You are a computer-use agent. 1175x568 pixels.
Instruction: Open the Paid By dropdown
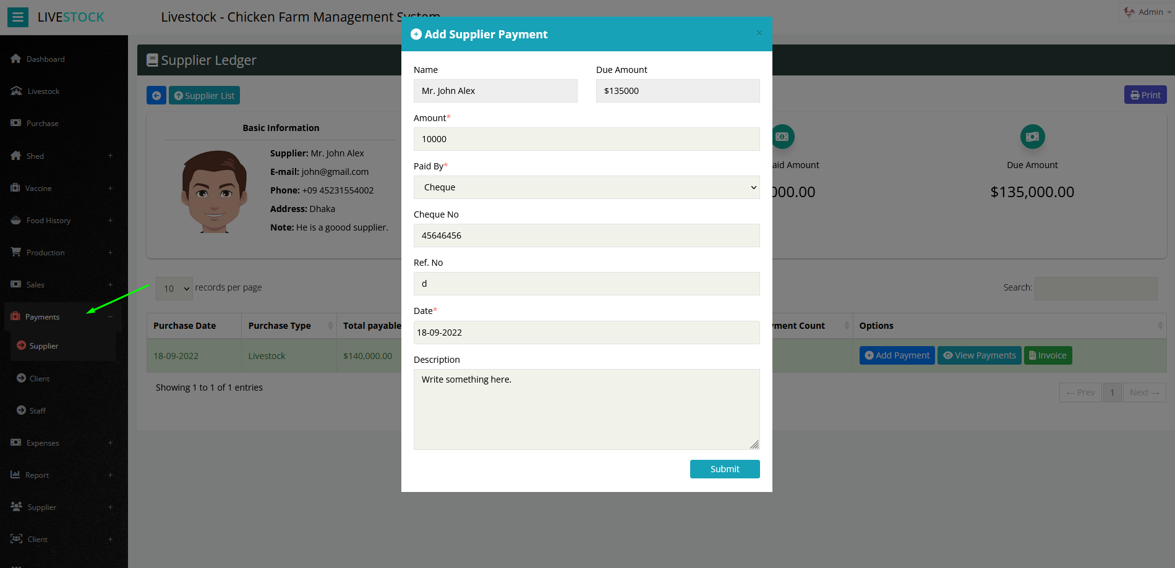tap(586, 187)
